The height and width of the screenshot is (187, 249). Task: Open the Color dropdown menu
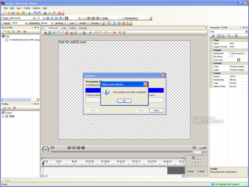(73, 23)
